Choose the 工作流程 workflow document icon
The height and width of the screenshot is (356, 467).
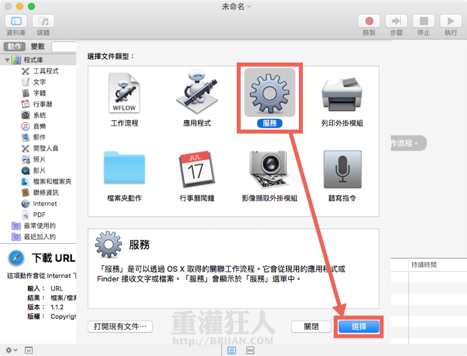[x=124, y=94]
